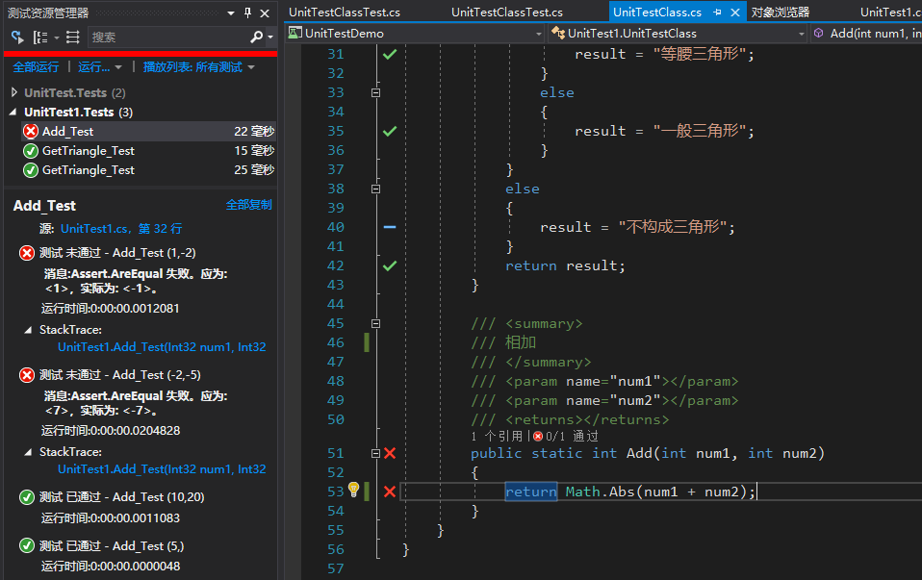Collapse the UnitTest1.Tests (3) group
This screenshot has height=580, width=922.
13,112
